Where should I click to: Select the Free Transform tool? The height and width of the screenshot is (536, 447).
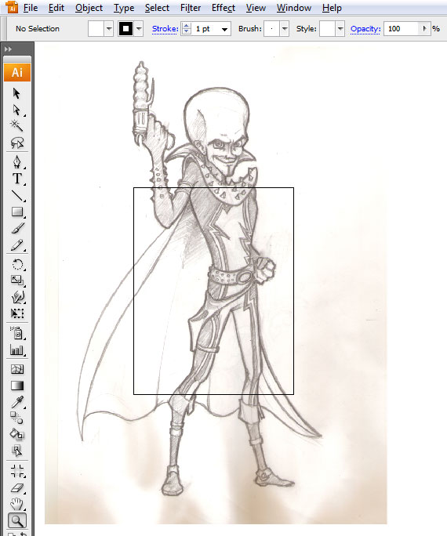(x=16, y=313)
